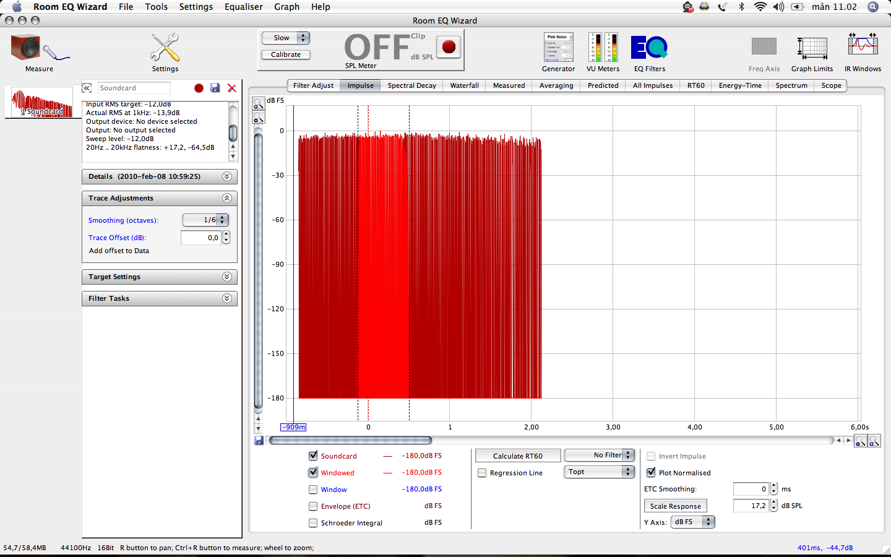Switch to the RT60 tab

click(x=695, y=85)
